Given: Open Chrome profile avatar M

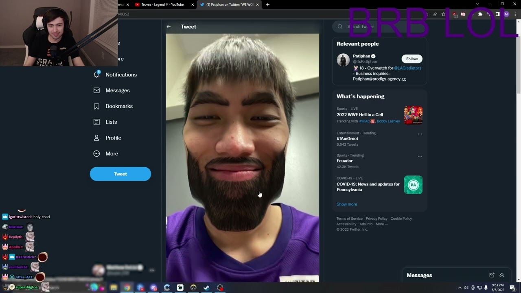Looking at the screenshot, I should tap(506, 14).
